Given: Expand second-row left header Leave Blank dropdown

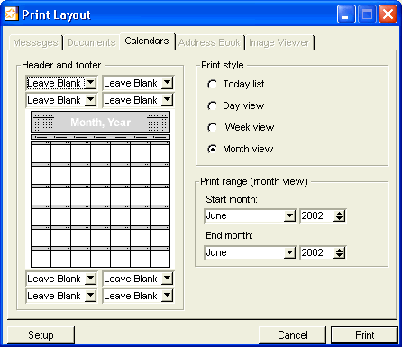Looking at the screenshot, I should 90,100.
